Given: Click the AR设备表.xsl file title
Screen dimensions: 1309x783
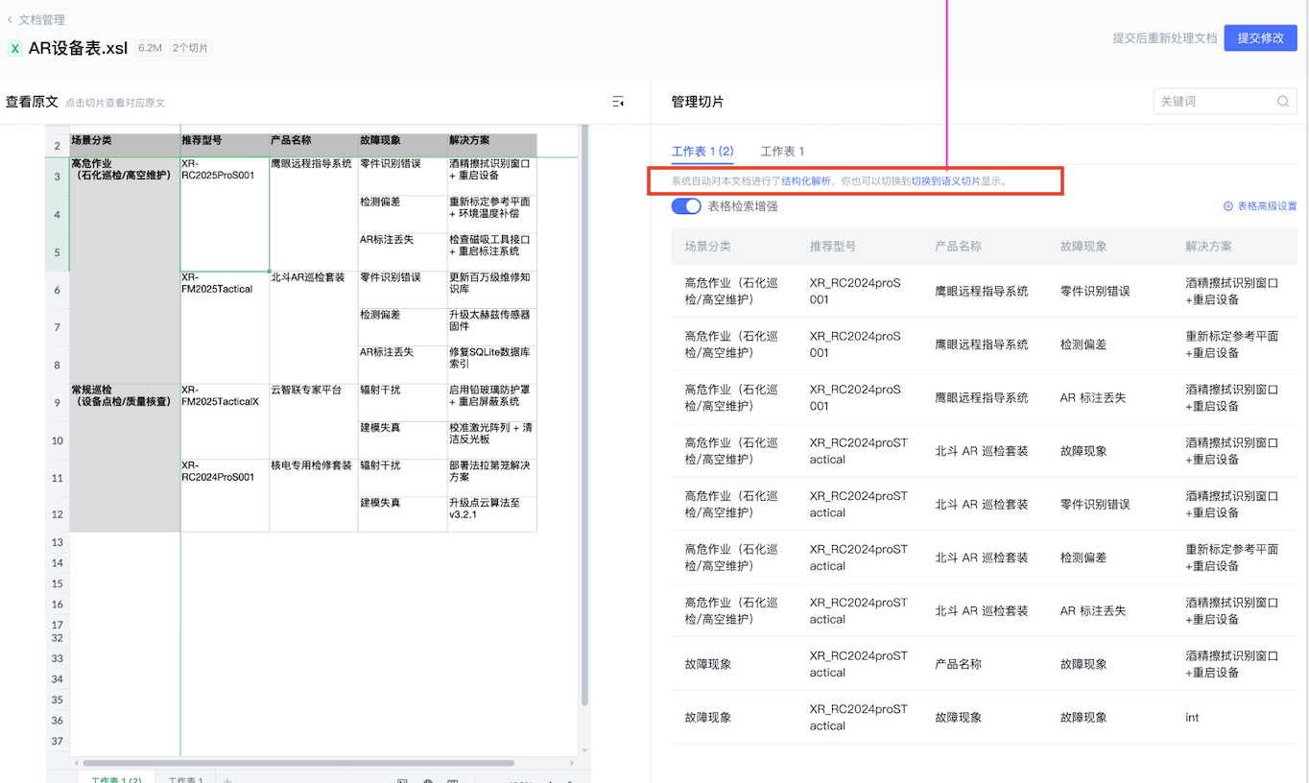Looking at the screenshot, I should [78, 48].
